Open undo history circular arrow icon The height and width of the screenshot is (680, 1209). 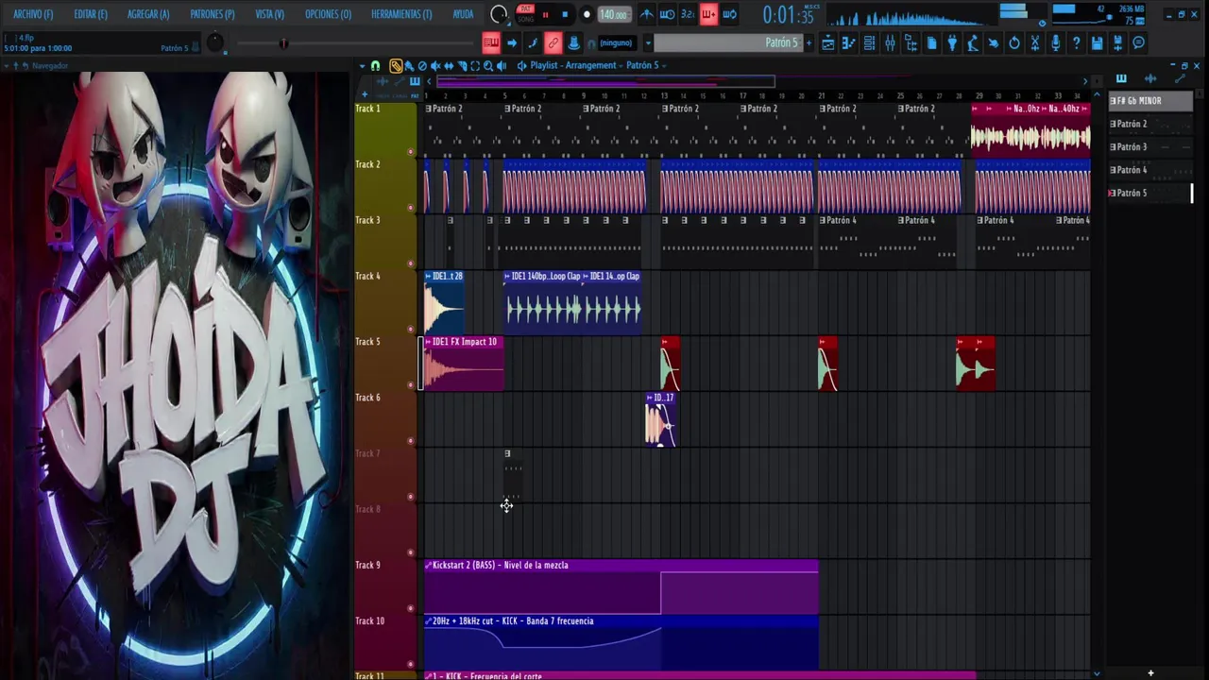[x=1014, y=42]
